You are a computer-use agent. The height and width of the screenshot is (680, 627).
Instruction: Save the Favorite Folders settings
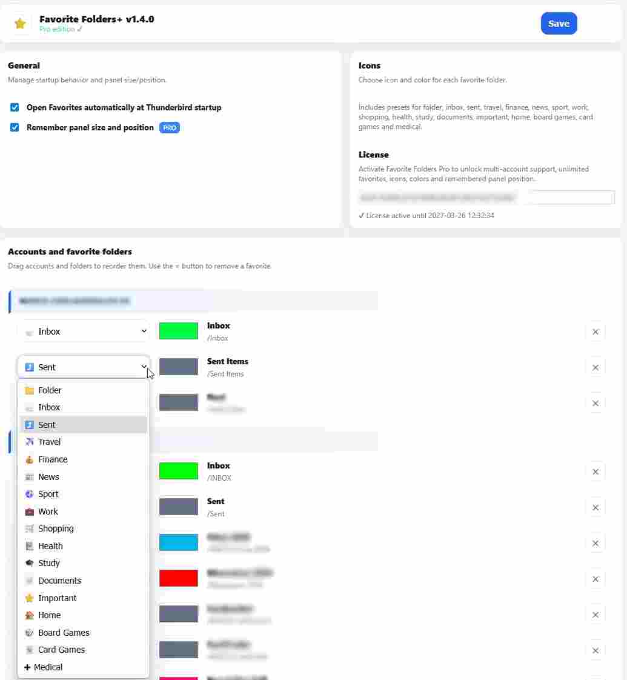(x=559, y=24)
